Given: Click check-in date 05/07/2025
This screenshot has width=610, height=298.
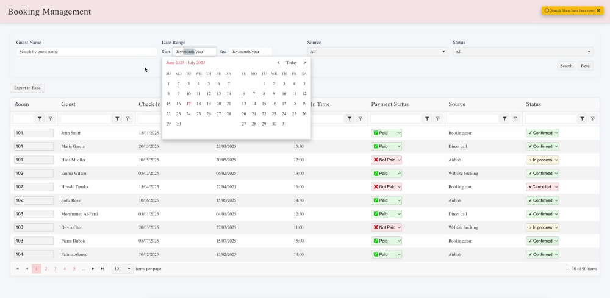Looking at the screenshot, I should point(149,241).
